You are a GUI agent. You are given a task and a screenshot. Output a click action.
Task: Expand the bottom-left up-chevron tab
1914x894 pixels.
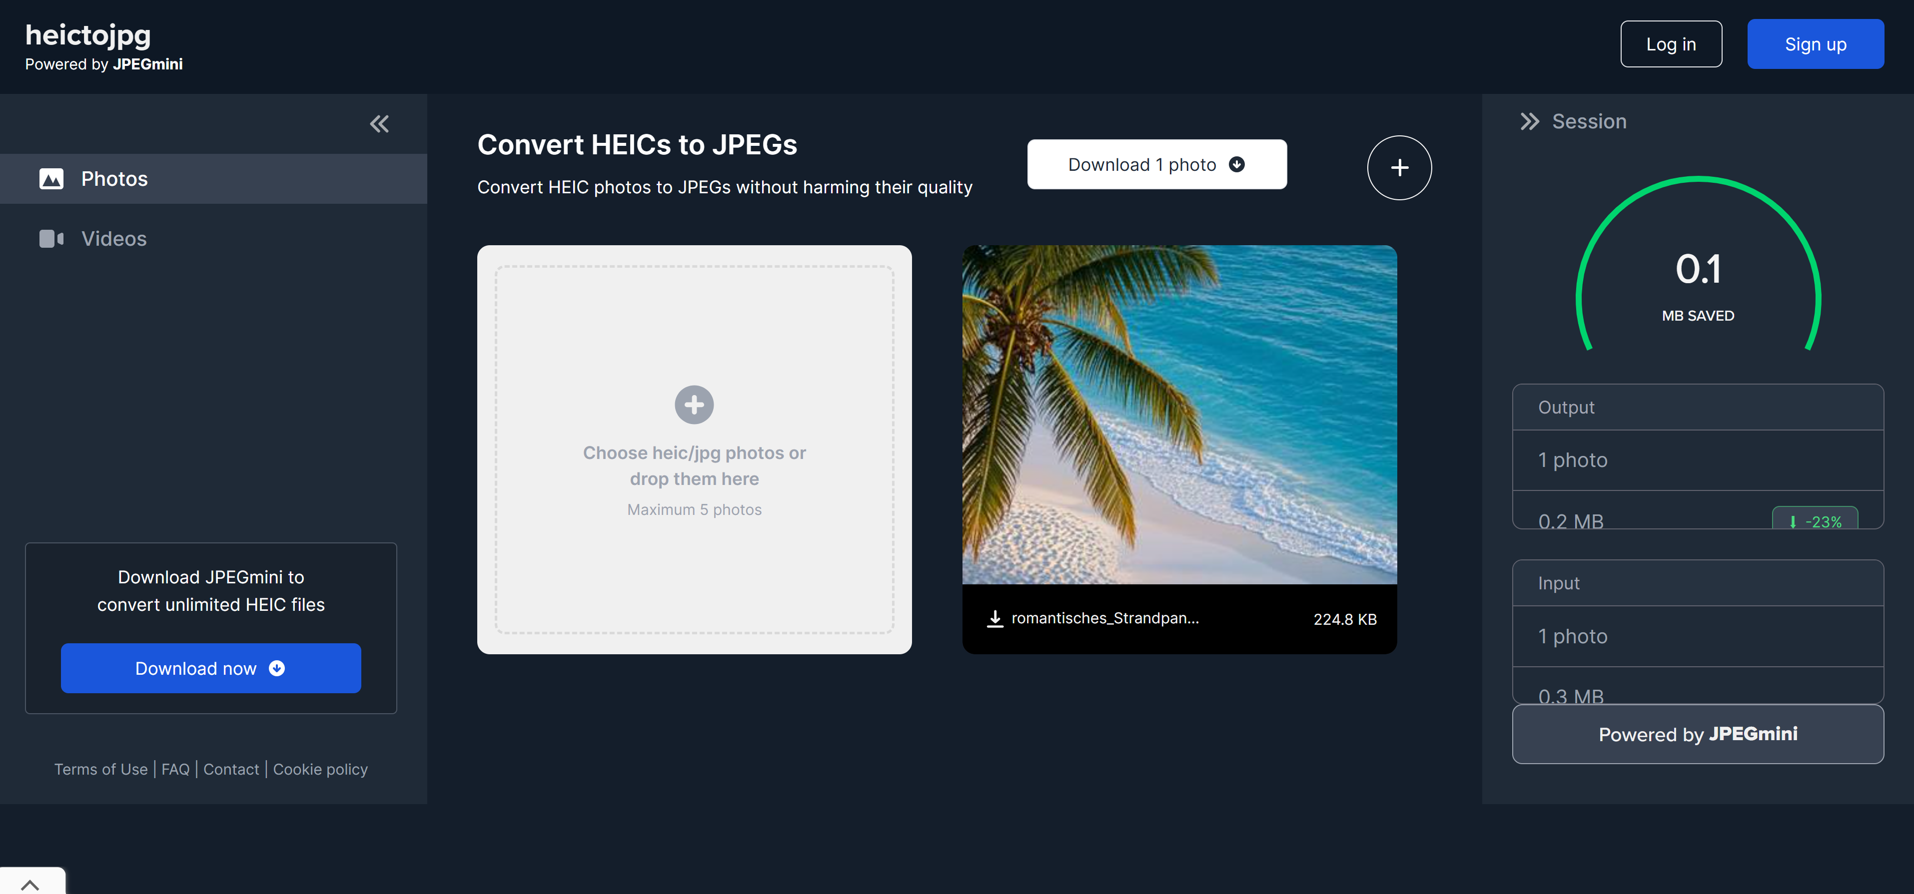pyautogui.click(x=30, y=884)
